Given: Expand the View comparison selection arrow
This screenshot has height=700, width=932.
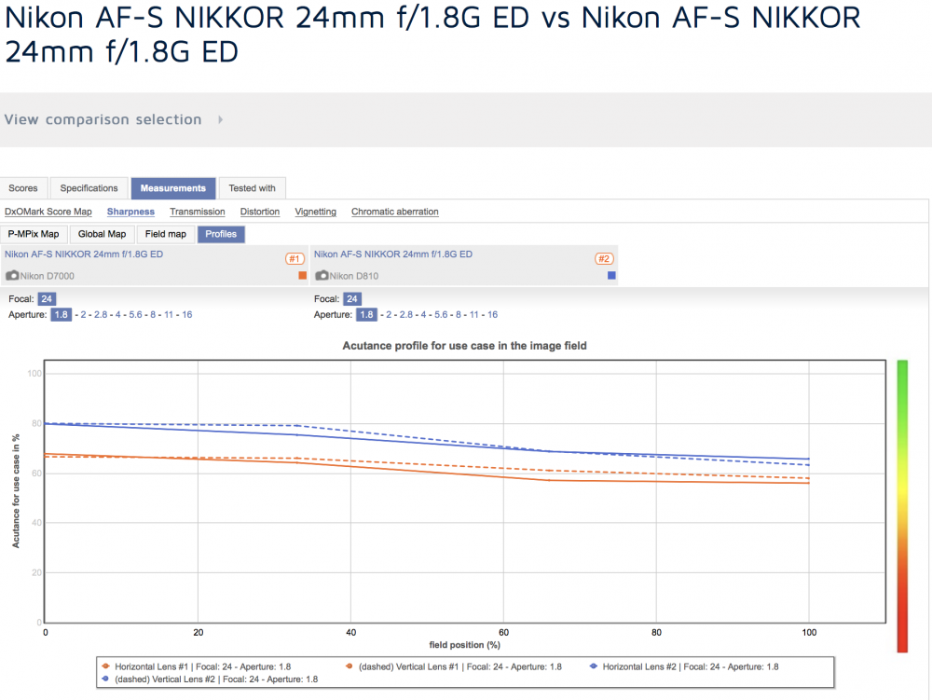Looking at the screenshot, I should click(x=221, y=119).
